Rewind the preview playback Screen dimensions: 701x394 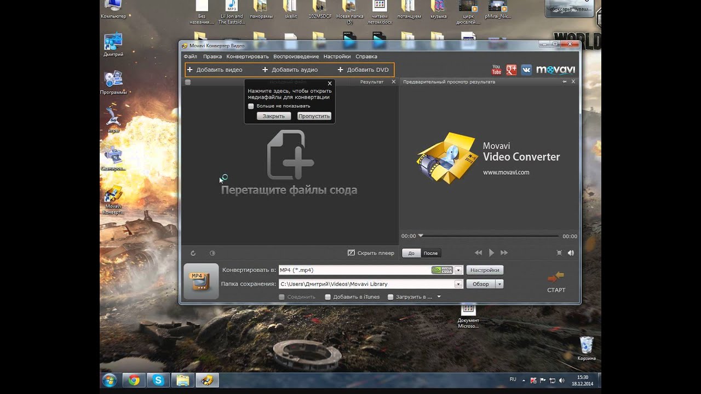478,253
